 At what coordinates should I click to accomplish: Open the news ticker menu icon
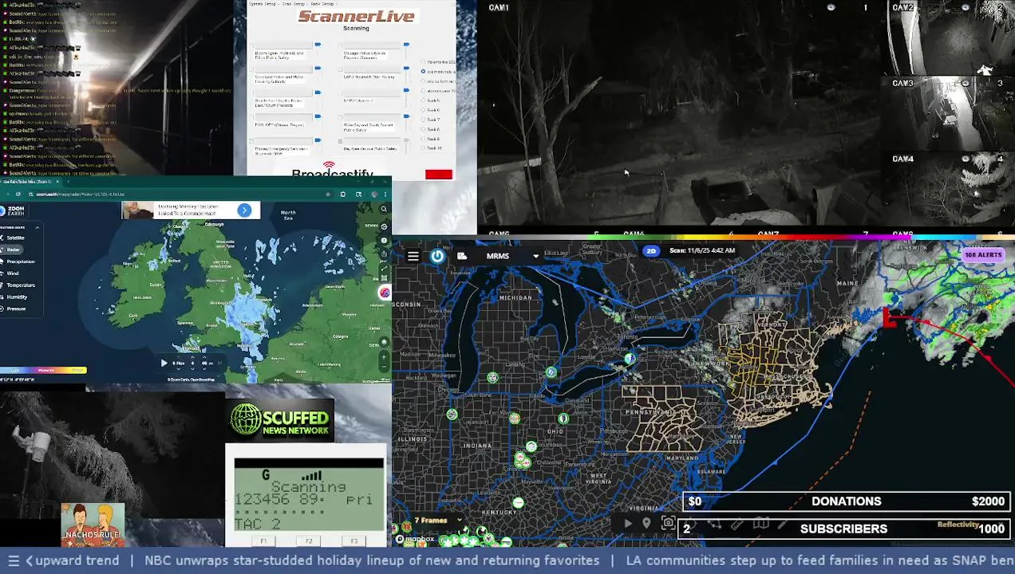(x=13, y=560)
